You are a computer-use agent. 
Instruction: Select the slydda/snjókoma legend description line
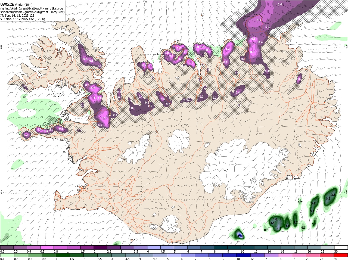point(32,12)
